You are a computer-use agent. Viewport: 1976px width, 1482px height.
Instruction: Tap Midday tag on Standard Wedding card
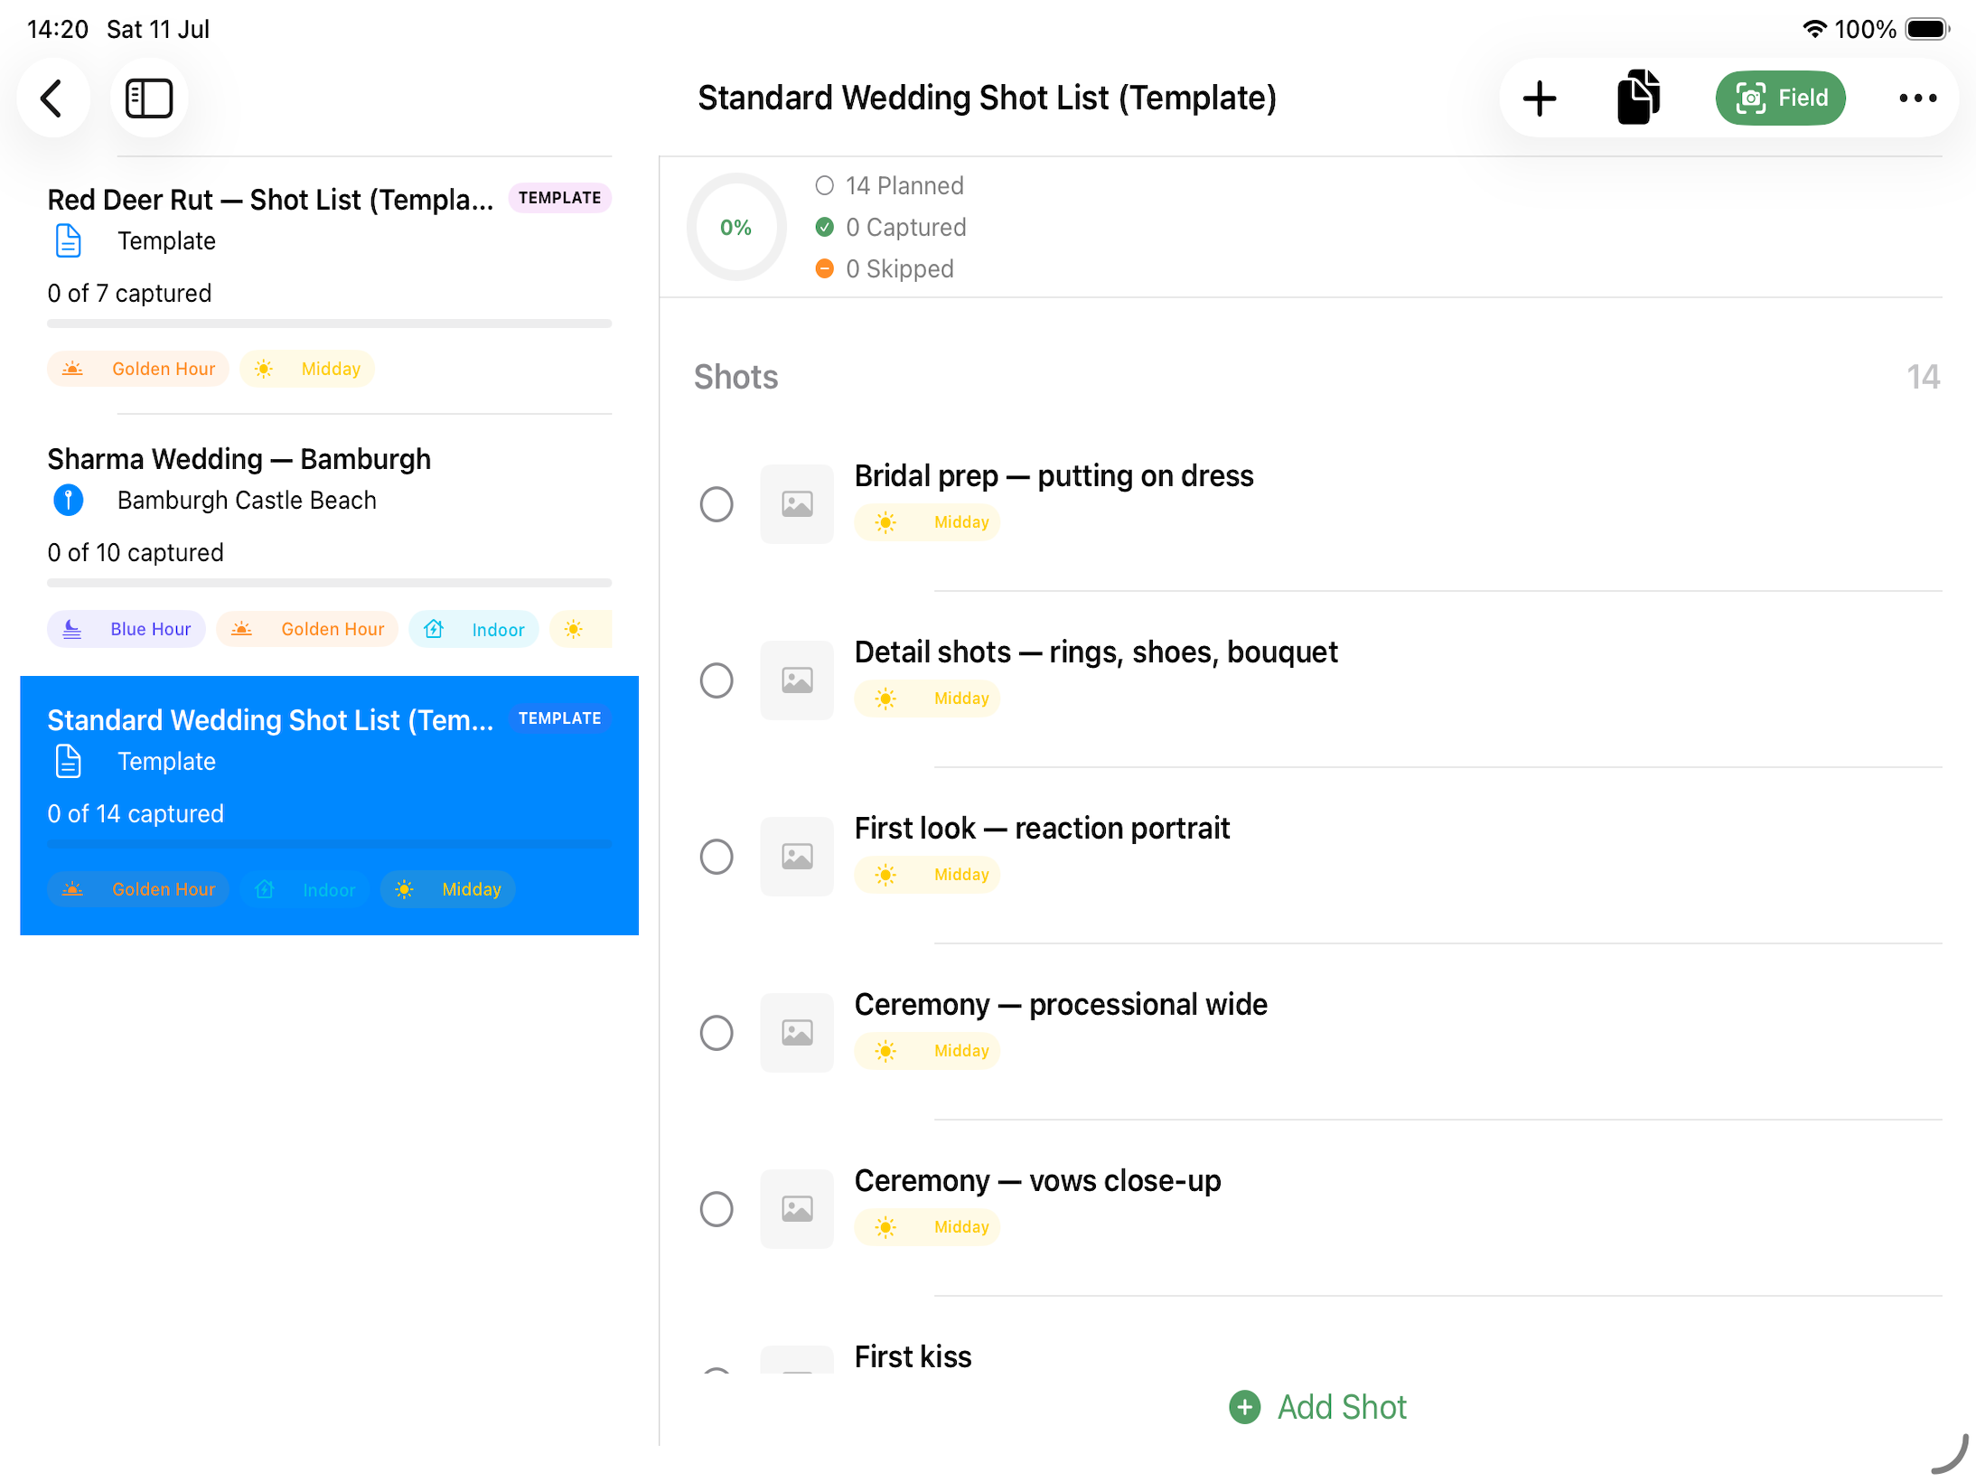448,889
